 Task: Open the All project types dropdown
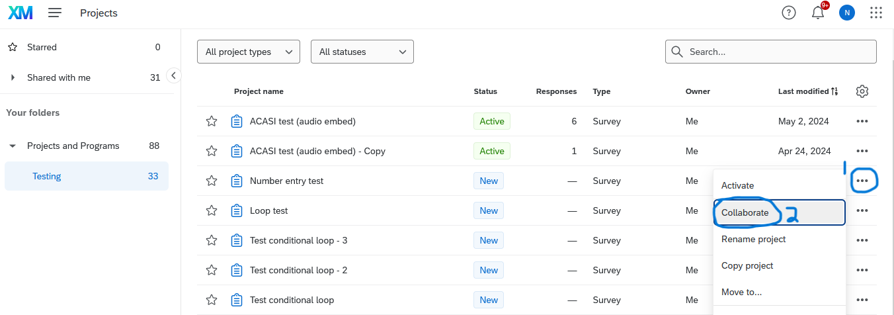[249, 52]
